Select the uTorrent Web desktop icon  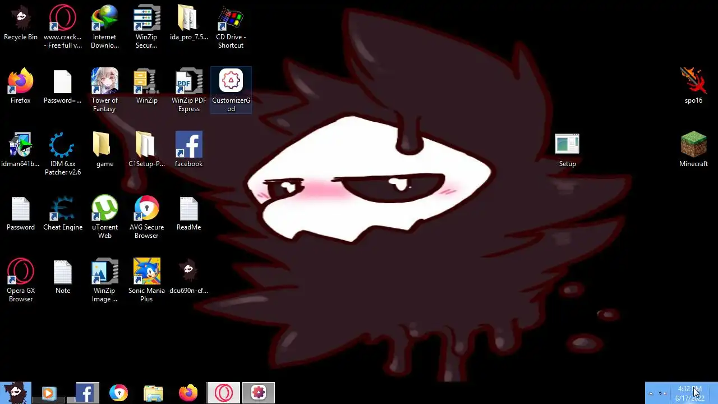point(105,217)
